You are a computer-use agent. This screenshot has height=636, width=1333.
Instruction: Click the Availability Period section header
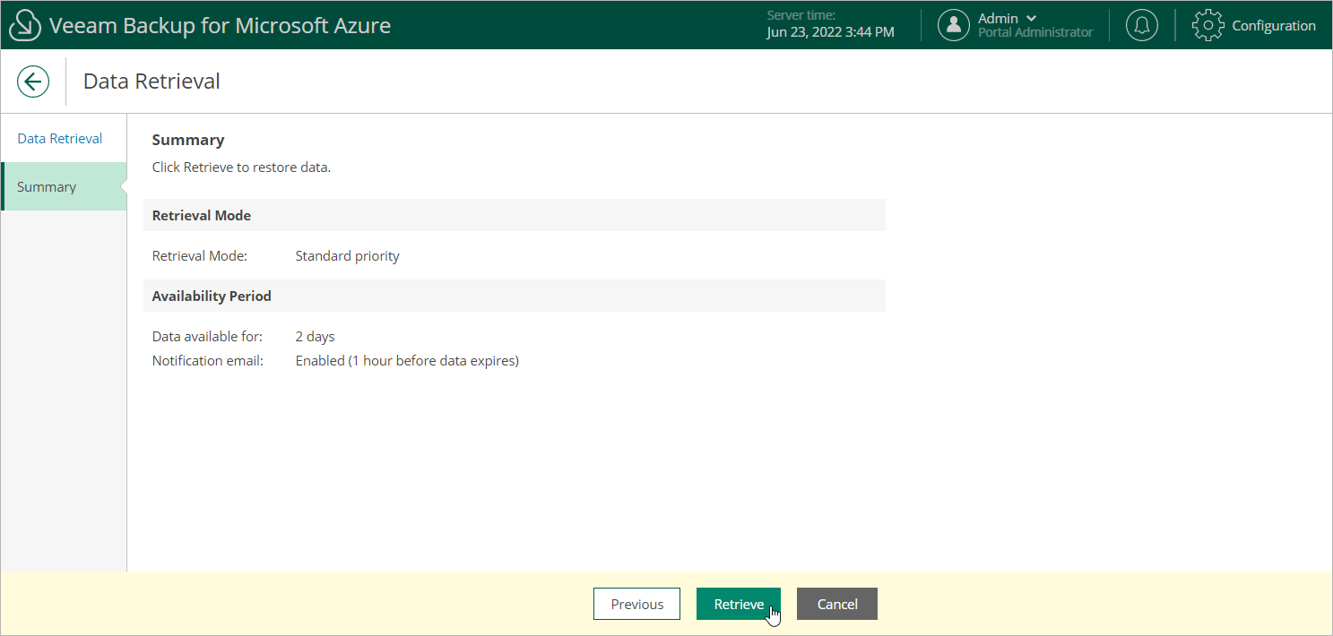[515, 296]
